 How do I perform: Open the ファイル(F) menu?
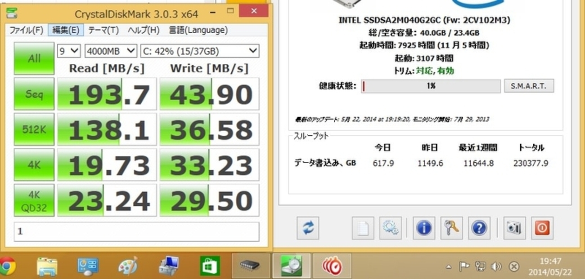click(x=26, y=30)
